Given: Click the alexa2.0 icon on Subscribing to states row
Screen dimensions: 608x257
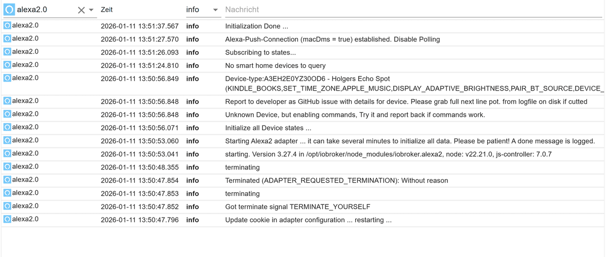Looking at the screenshot, I should click(x=7, y=52).
